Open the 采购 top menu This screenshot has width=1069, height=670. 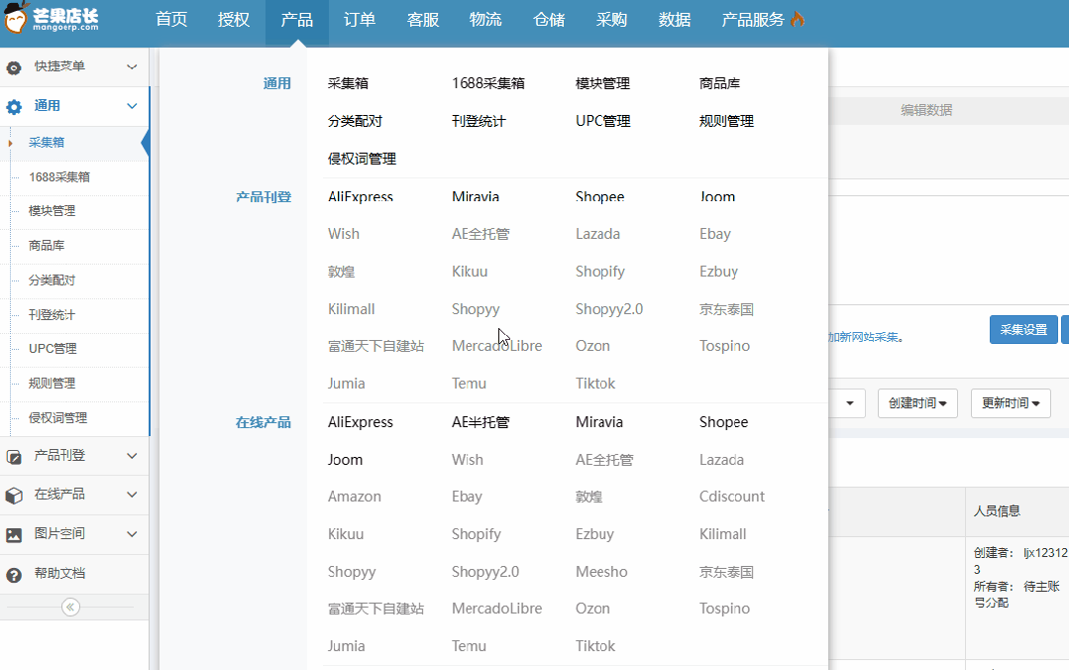point(611,20)
